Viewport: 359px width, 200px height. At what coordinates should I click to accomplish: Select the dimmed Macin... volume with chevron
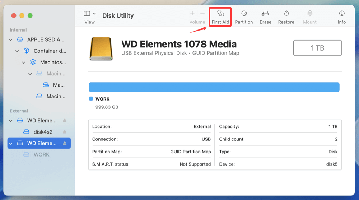(39, 74)
